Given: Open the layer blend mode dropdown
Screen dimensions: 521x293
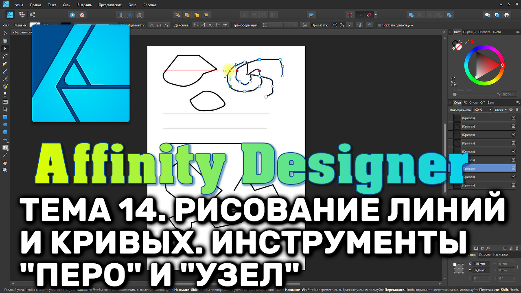Looking at the screenshot, I should tap(501, 110).
